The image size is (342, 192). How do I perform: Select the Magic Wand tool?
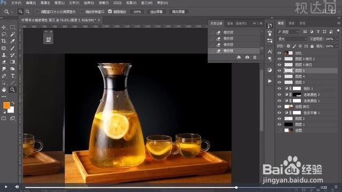point(12,34)
